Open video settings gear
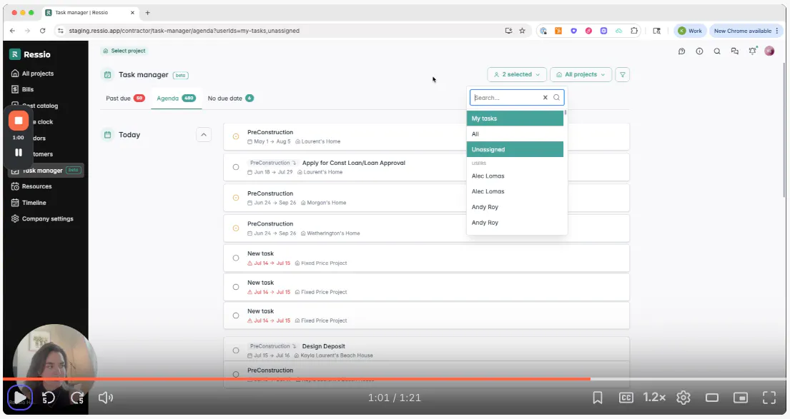The width and height of the screenshot is (790, 419). (683, 398)
